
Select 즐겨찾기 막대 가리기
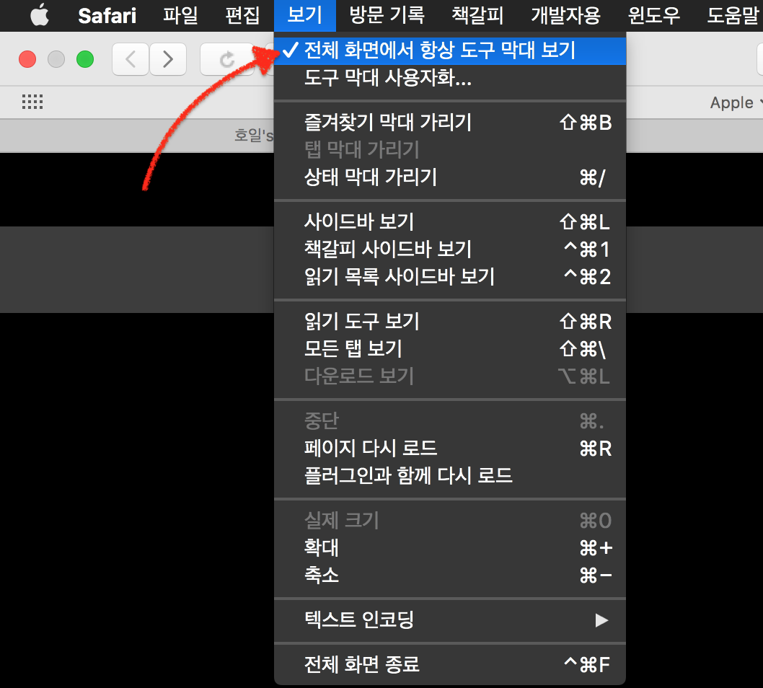click(x=450, y=122)
